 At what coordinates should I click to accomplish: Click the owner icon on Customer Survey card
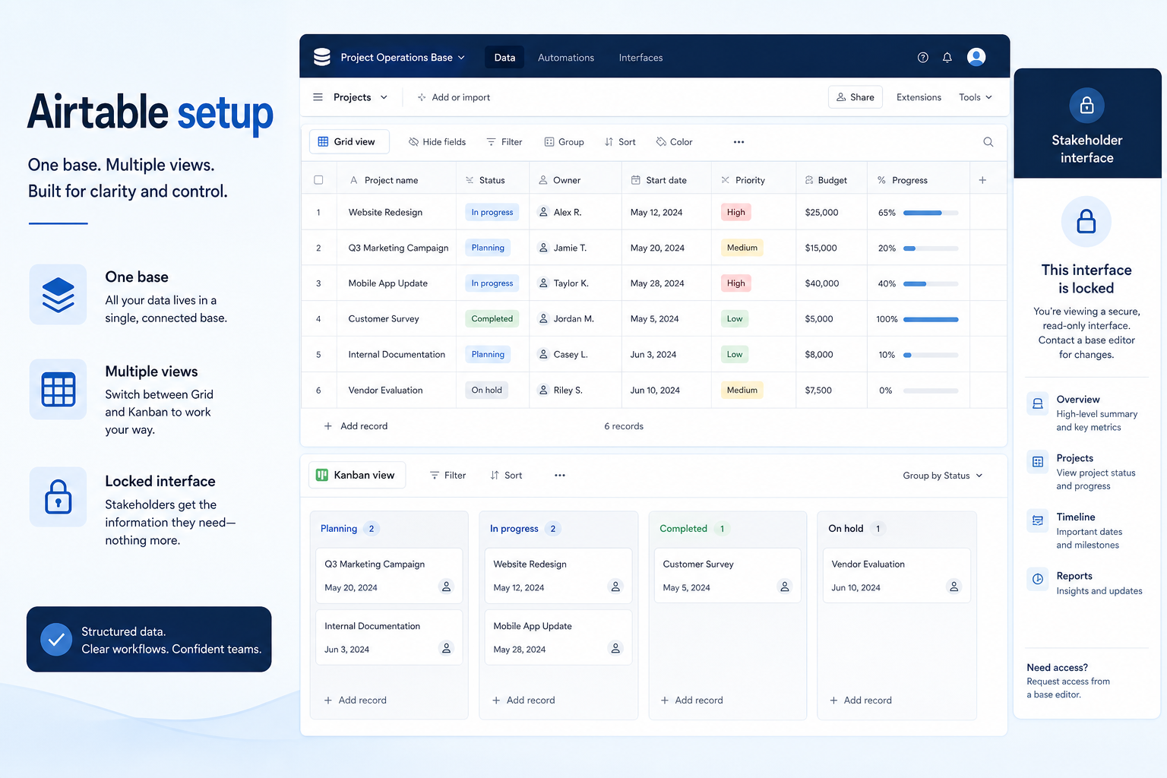coord(785,587)
